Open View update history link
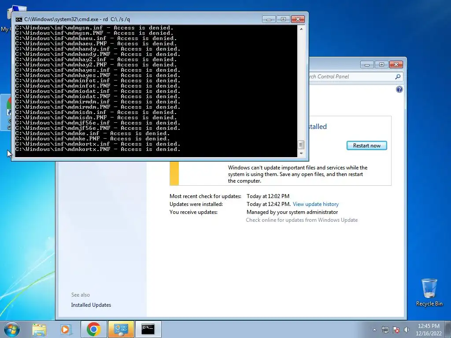This screenshot has height=338, width=451. point(315,204)
